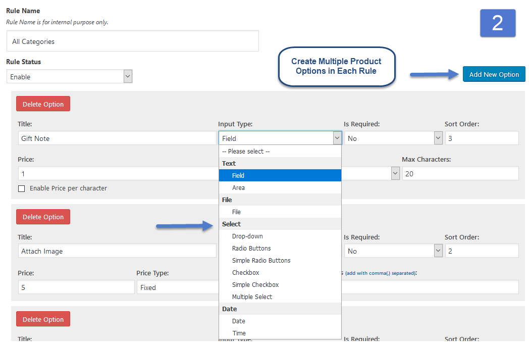Edit the Sort Order for Attach Image
This screenshot has width=529, height=342.
[482, 251]
